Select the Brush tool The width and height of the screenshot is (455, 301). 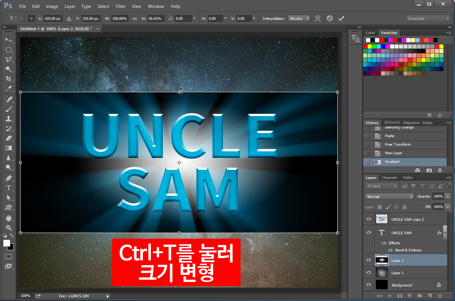click(9, 109)
